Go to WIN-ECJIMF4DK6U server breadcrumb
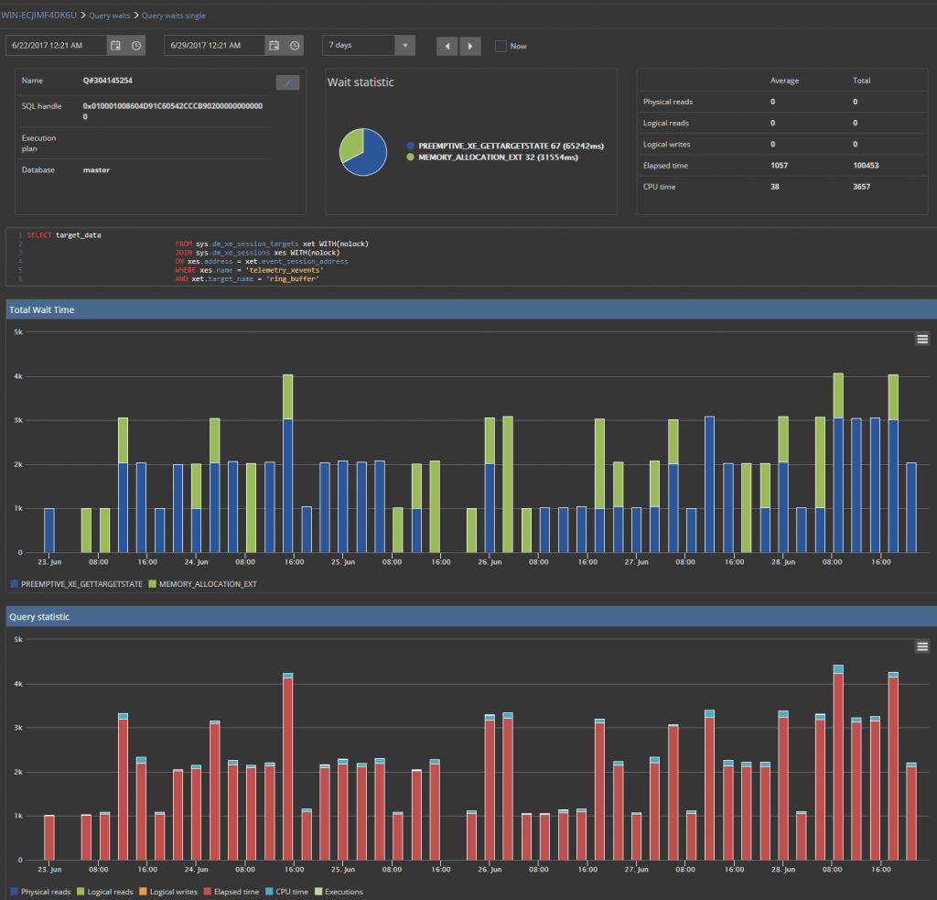This screenshot has width=937, height=900. [x=40, y=16]
